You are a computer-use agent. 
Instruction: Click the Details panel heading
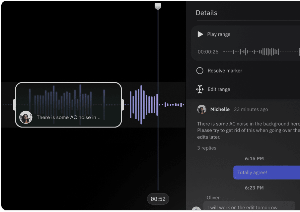(206, 13)
